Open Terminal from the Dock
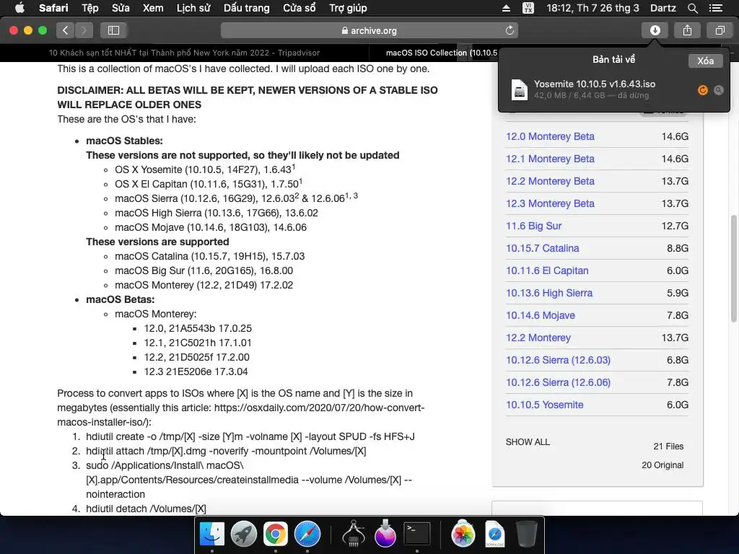Image resolution: width=739 pixels, height=554 pixels. [417, 534]
